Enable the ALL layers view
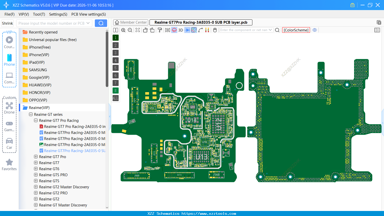 [115, 98]
